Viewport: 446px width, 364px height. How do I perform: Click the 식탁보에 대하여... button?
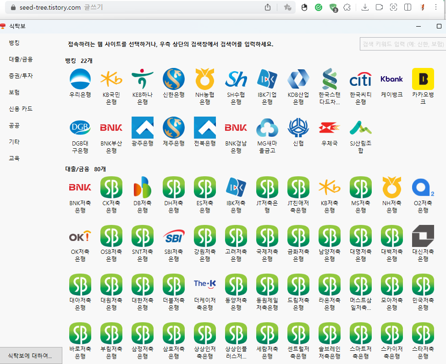31,355
